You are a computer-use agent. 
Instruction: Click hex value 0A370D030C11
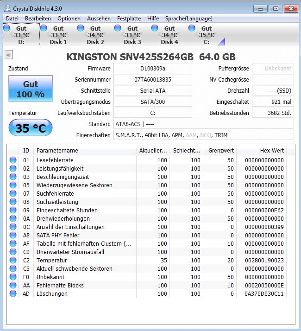[264, 293]
